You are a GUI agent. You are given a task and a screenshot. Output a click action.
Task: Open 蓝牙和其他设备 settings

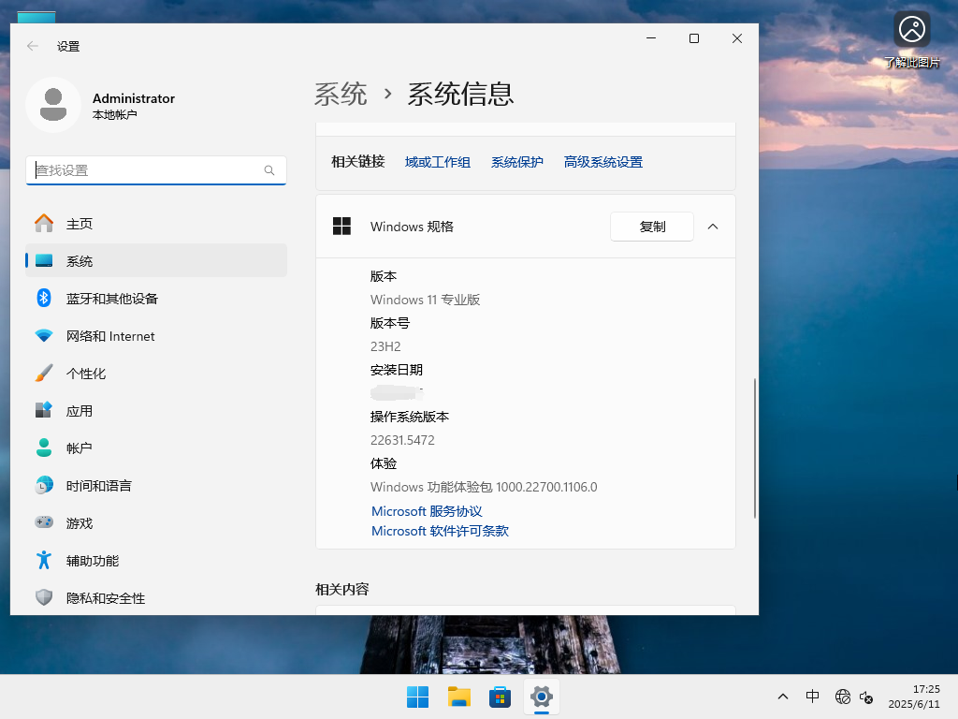coord(156,299)
